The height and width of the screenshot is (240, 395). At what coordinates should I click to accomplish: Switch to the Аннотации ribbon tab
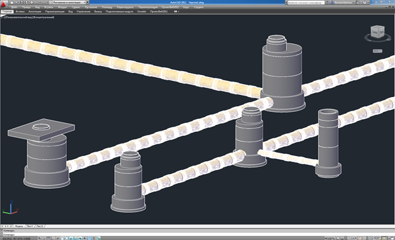[x=35, y=12]
